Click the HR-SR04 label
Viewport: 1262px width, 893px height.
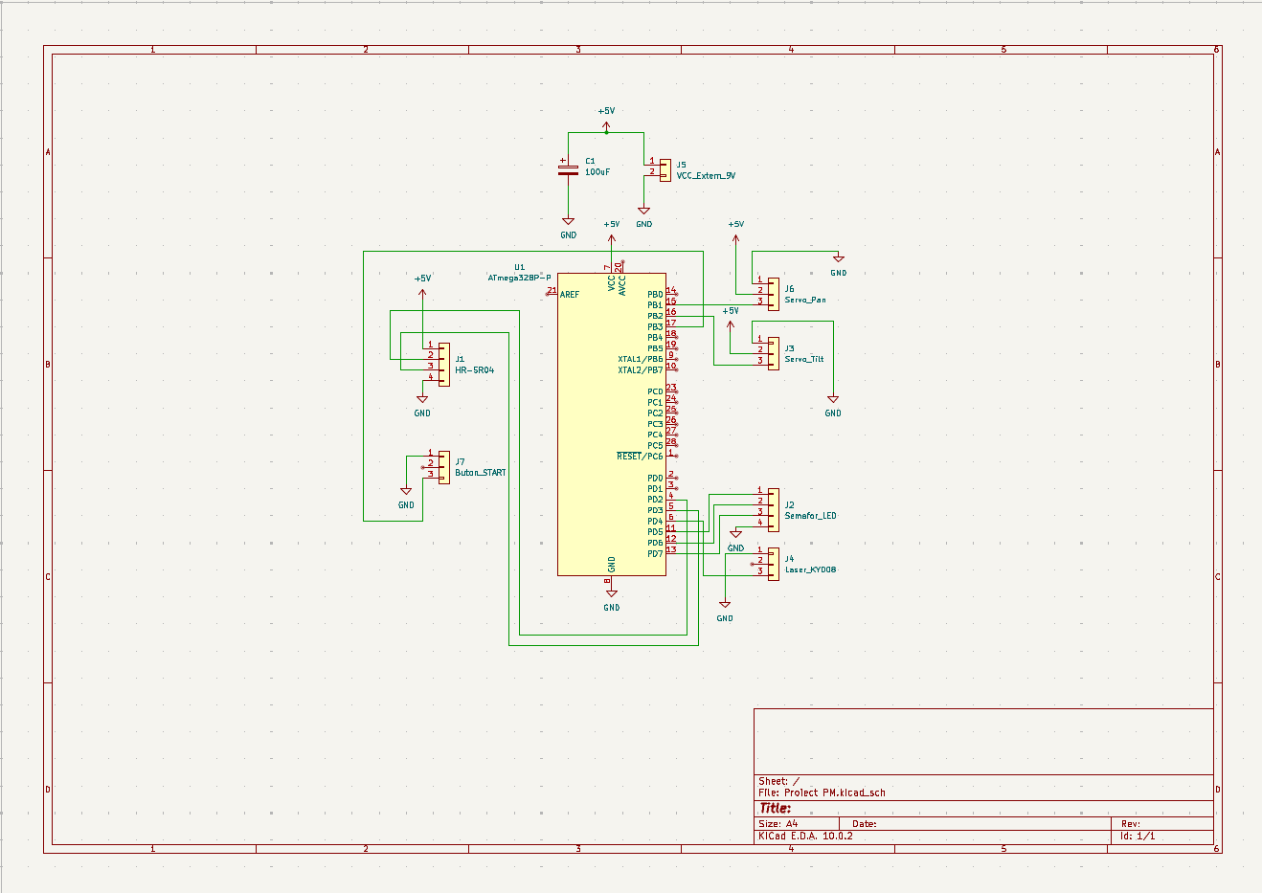tap(475, 370)
